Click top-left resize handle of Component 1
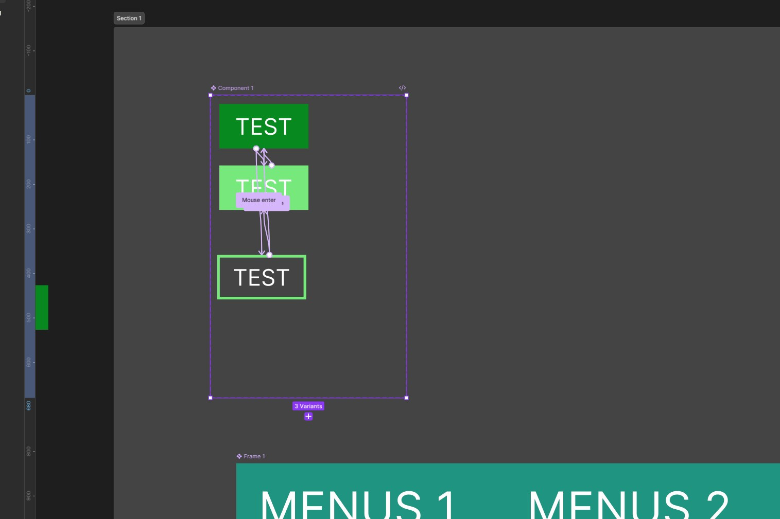This screenshot has height=519, width=780. [211, 95]
